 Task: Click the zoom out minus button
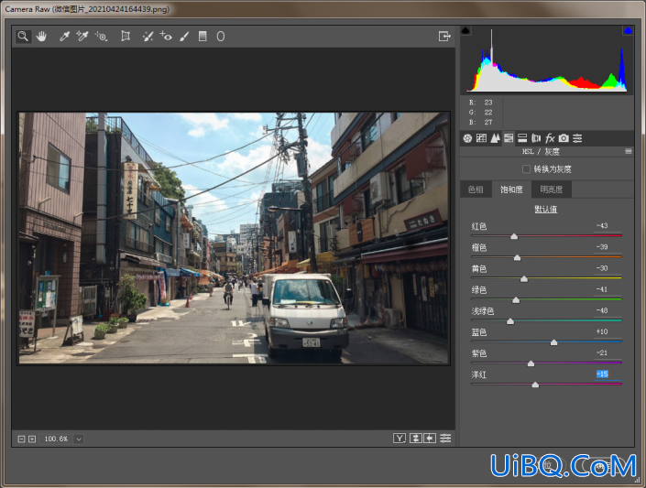click(x=21, y=439)
